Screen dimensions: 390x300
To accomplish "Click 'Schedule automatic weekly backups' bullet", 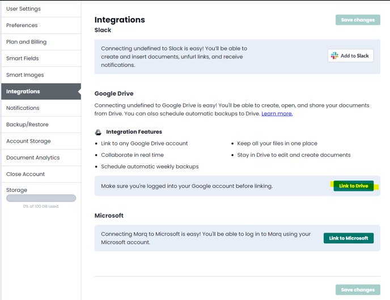I will click(150, 166).
